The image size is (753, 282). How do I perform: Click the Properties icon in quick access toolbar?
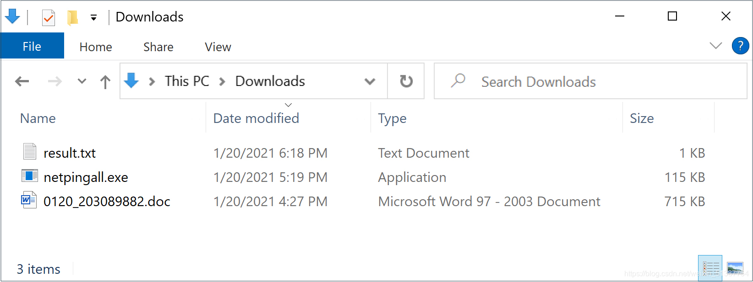pos(48,18)
